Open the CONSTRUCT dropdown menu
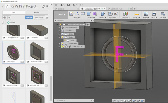The height and width of the screenshot is (103, 168). [125, 17]
